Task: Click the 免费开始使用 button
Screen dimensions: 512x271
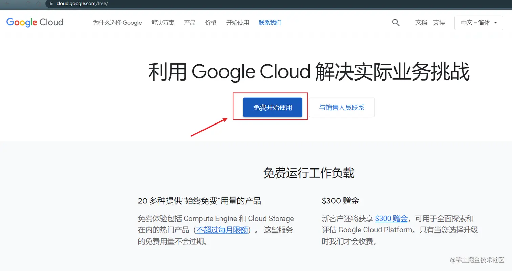Action: tap(273, 108)
